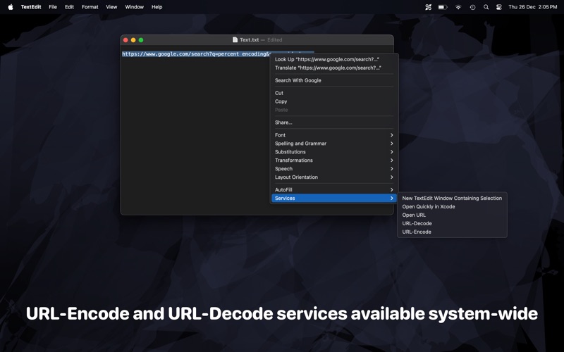
Task: Expand the Layout Orientation submenu
Action: click(x=333, y=177)
